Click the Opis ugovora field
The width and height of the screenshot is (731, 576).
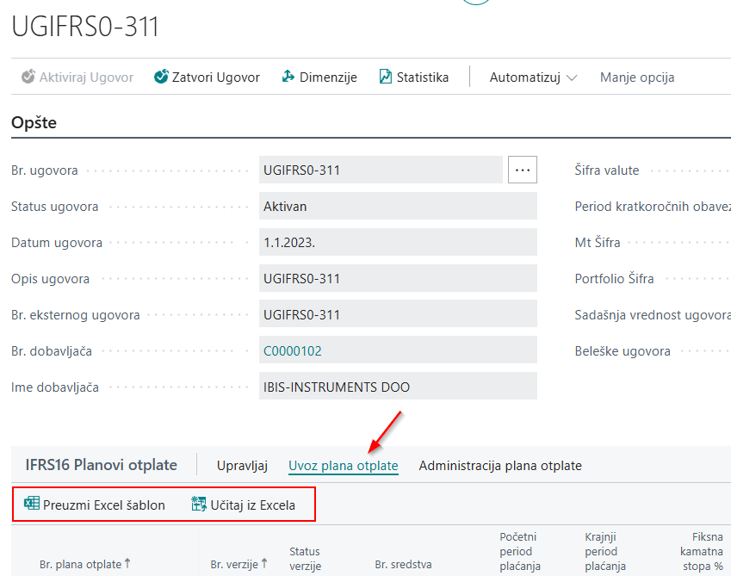[398, 278]
